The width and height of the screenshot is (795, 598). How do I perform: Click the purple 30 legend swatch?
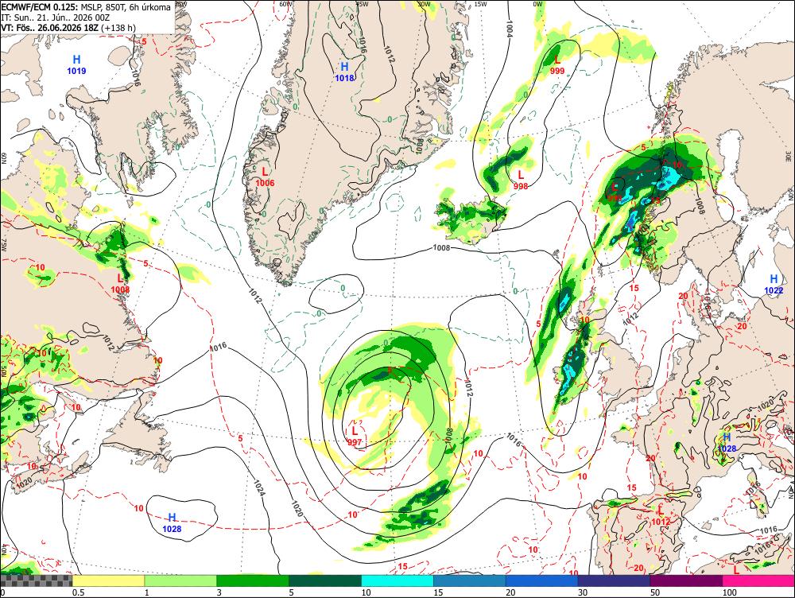tap(614, 581)
